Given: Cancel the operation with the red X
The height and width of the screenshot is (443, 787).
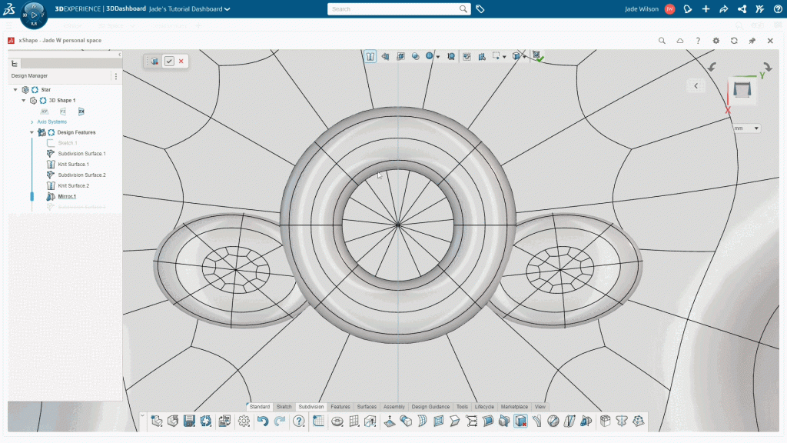Looking at the screenshot, I should pos(181,61).
